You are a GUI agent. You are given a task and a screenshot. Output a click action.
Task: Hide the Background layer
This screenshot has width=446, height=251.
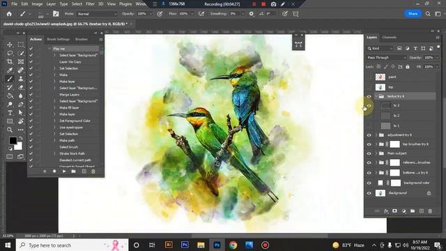pyautogui.click(x=369, y=193)
